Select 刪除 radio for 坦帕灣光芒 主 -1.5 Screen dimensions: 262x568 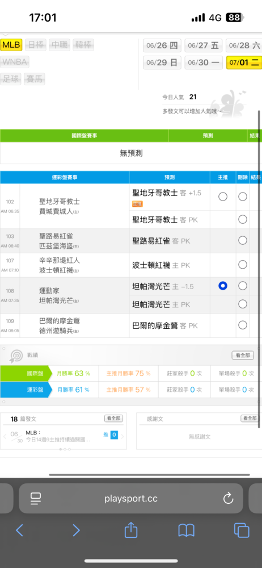click(x=243, y=286)
